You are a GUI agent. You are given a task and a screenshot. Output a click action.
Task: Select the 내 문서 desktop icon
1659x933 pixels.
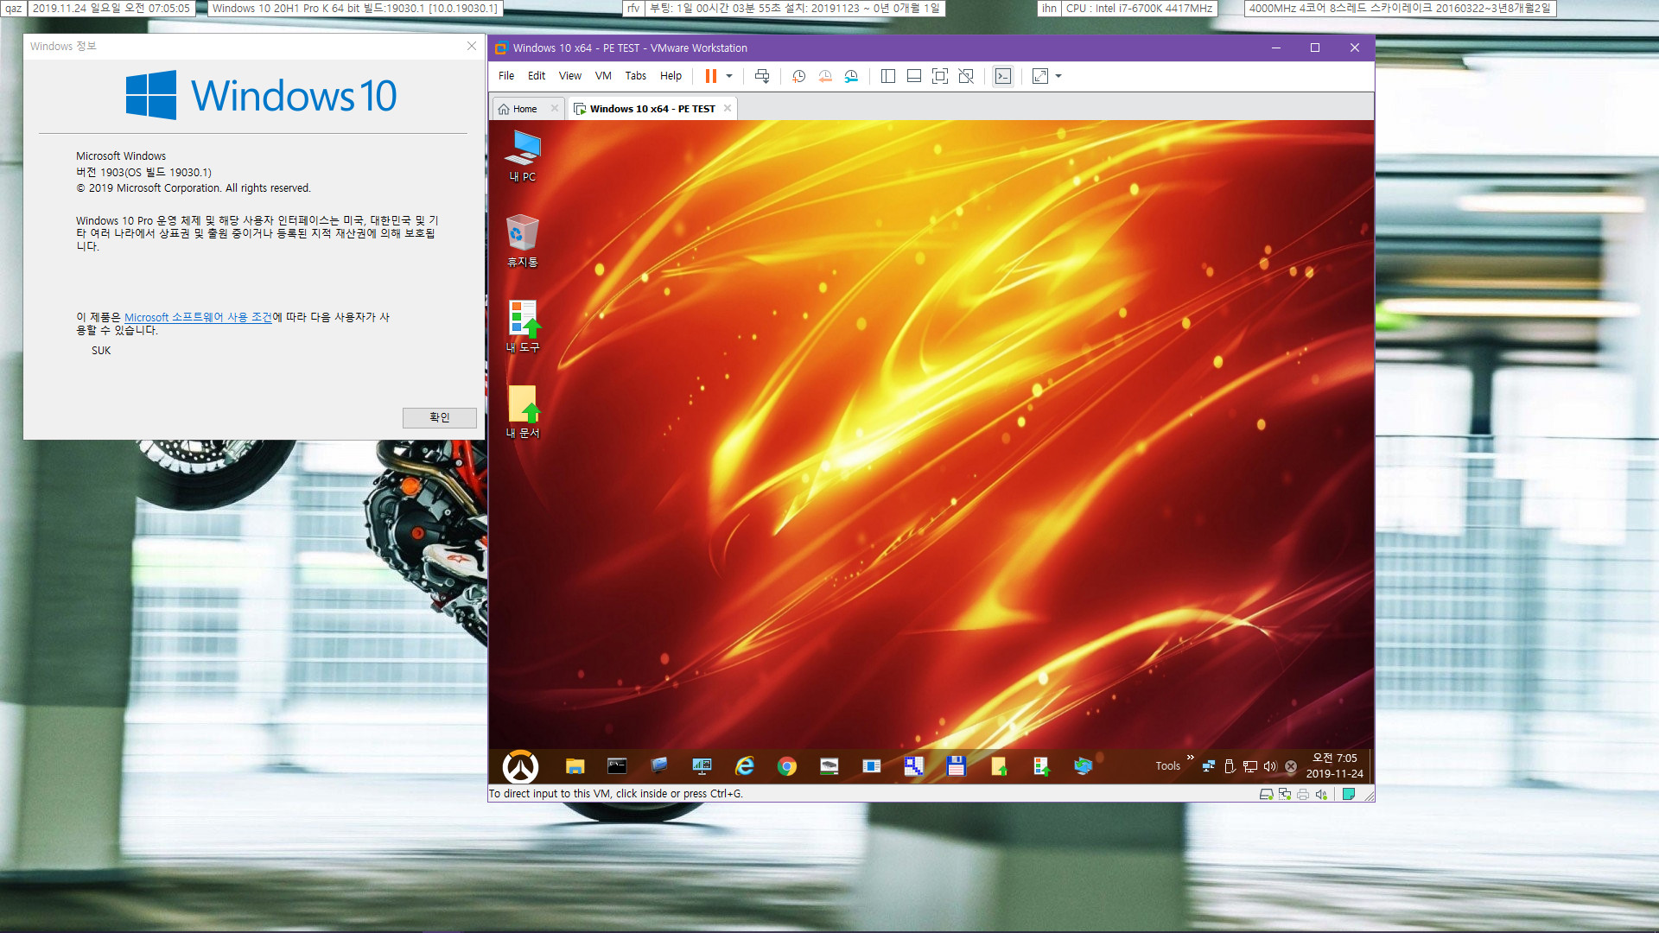point(522,412)
